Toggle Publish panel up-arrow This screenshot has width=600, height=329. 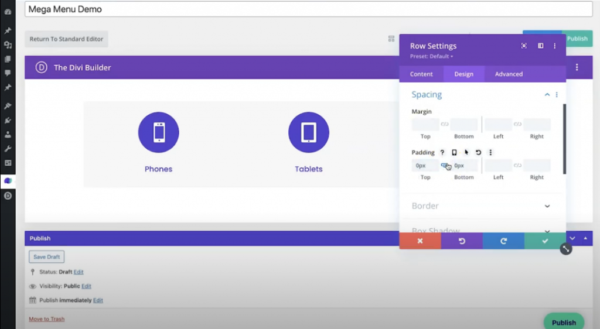585,238
